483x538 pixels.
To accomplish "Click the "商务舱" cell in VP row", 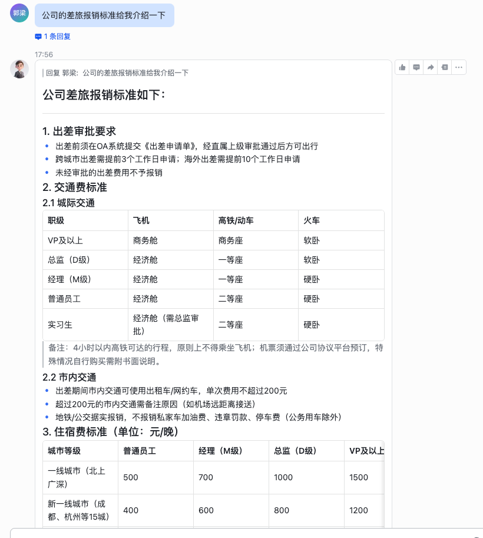I will 145,240.
